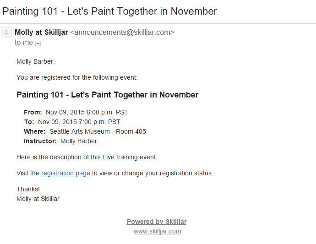
Task: Click the sender's profile avatar icon
Action: [6, 32]
